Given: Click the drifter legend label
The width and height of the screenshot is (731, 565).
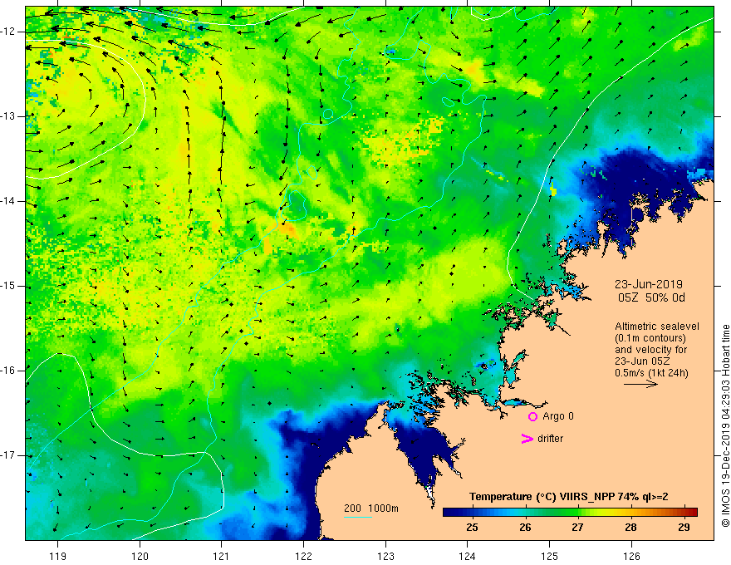Looking at the screenshot, I should pos(550,439).
